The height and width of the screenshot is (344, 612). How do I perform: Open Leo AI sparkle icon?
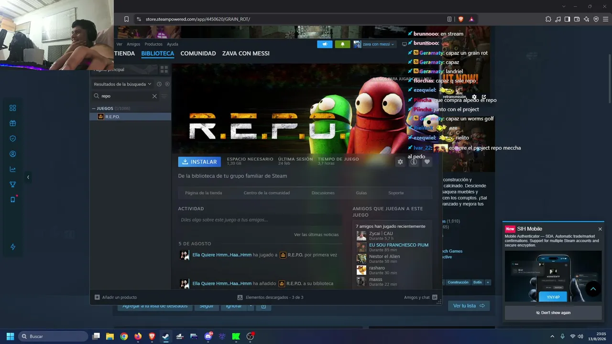[x=587, y=19]
